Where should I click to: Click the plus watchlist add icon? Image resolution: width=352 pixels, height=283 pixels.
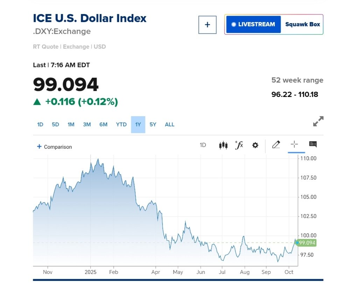click(207, 24)
